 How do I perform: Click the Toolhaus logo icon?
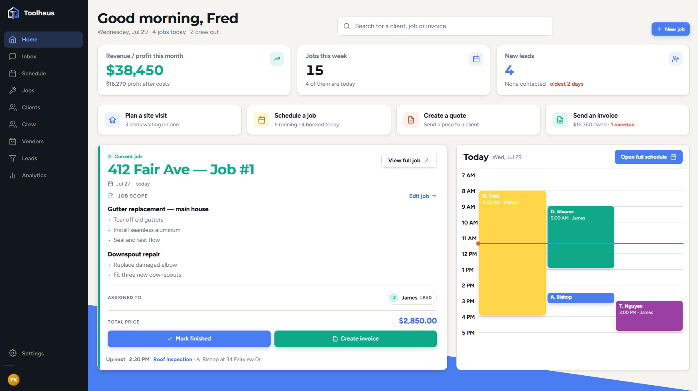pos(13,13)
